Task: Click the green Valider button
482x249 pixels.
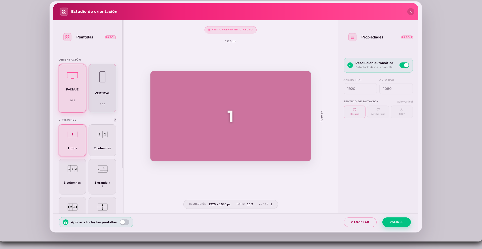Action: pyautogui.click(x=396, y=222)
